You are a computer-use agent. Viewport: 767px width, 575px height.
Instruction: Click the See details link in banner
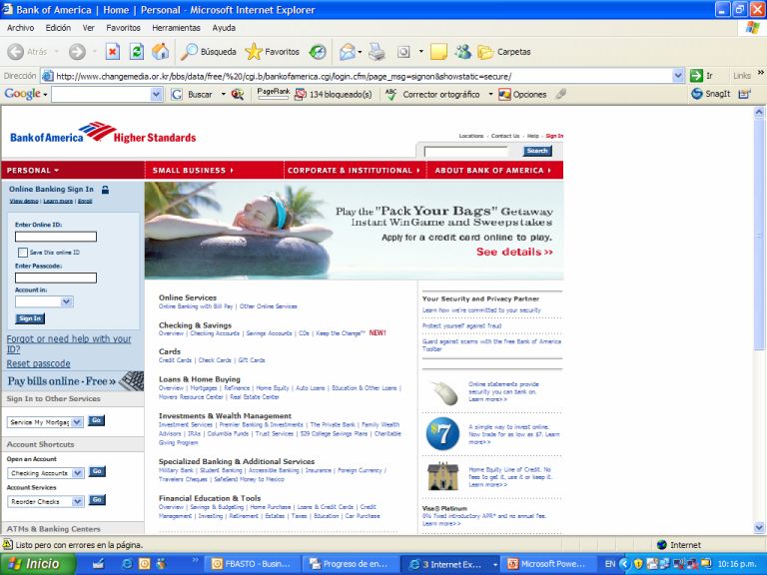pyautogui.click(x=514, y=252)
